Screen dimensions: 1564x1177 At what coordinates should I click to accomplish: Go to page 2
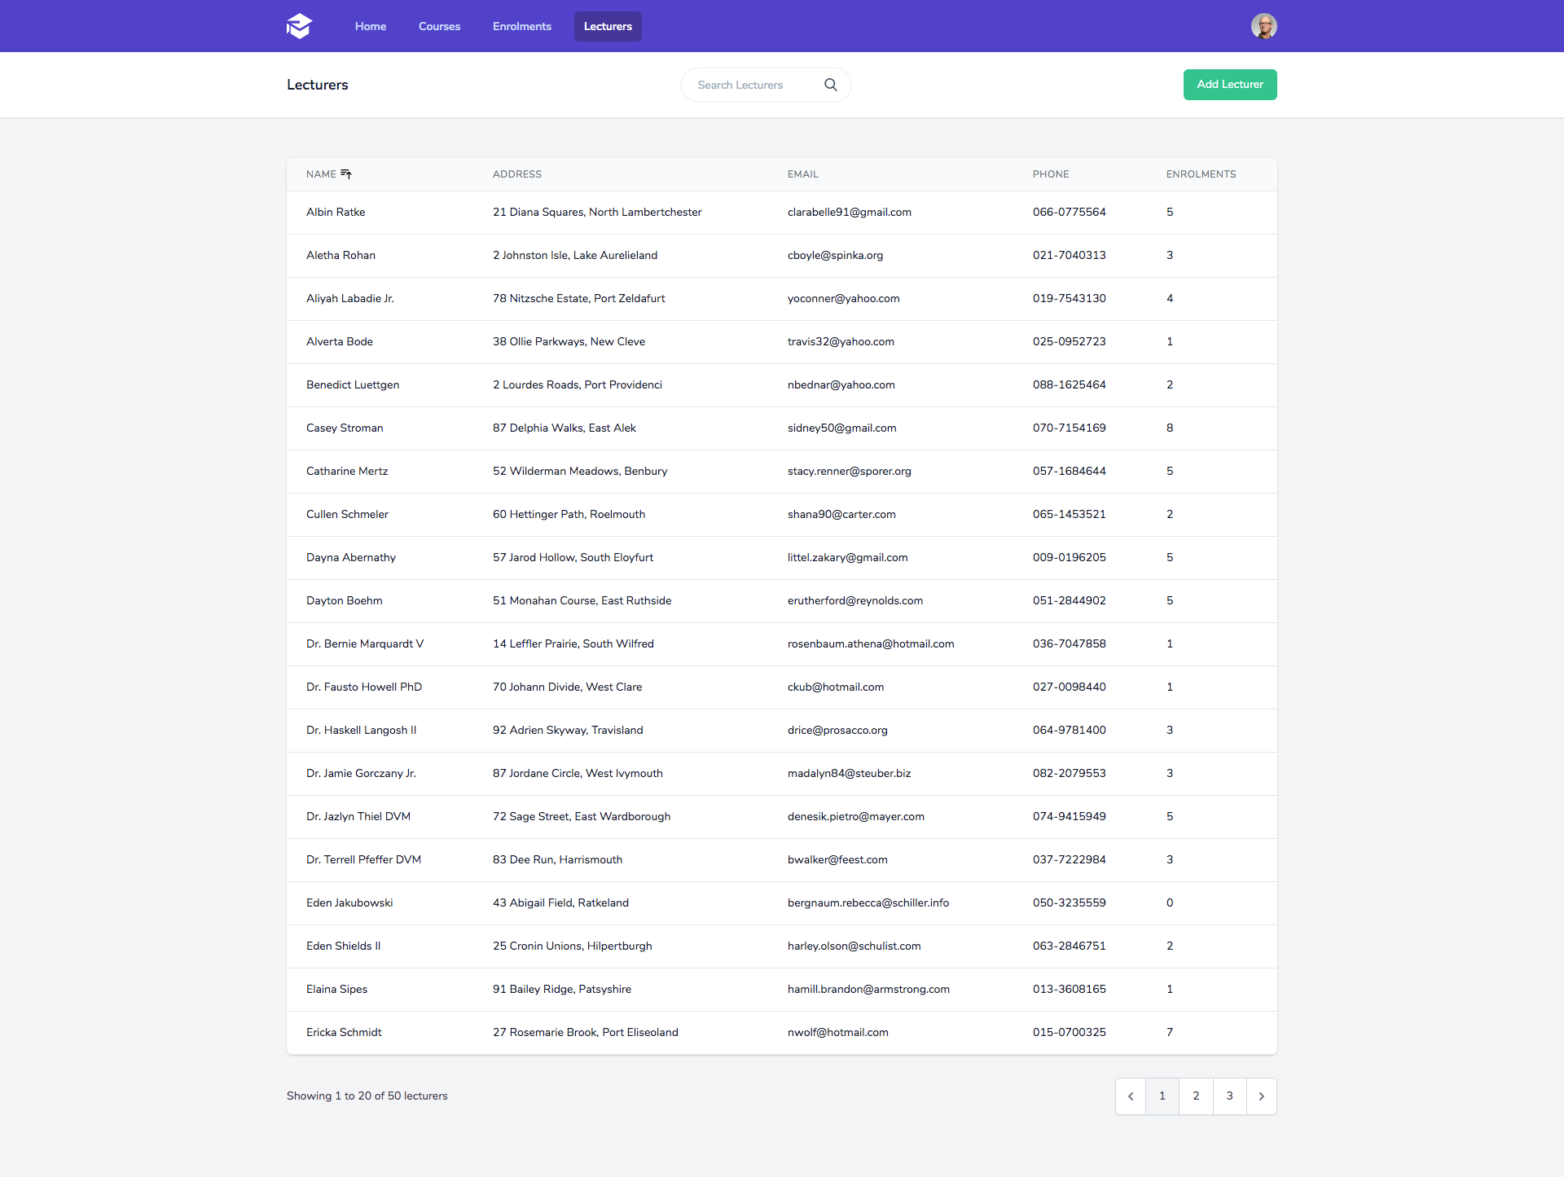tap(1196, 1096)
